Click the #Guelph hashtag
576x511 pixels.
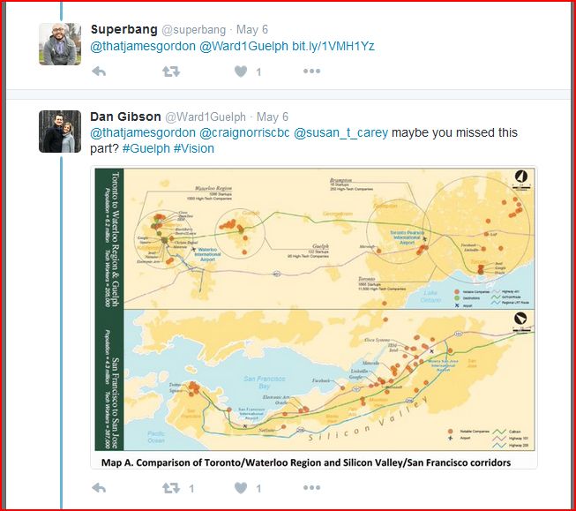click(x=146, y=148)
